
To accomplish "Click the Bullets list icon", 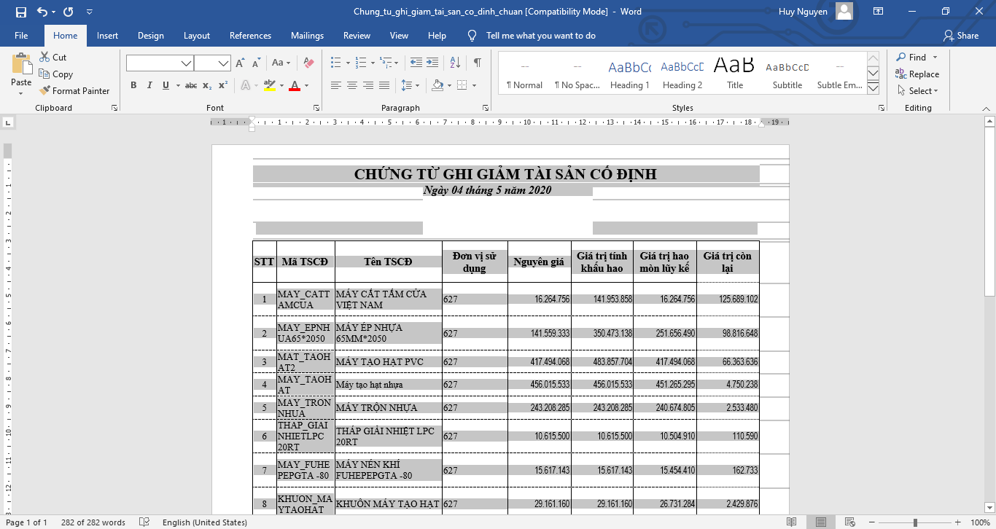I will coord(335,63).
